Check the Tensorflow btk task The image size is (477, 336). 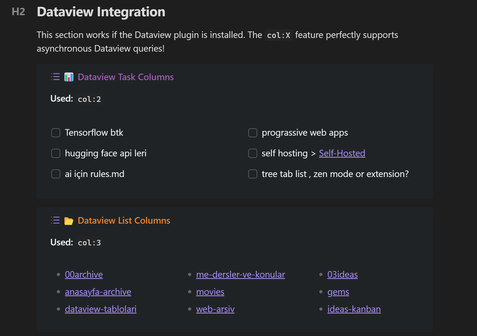click(56, 133)
